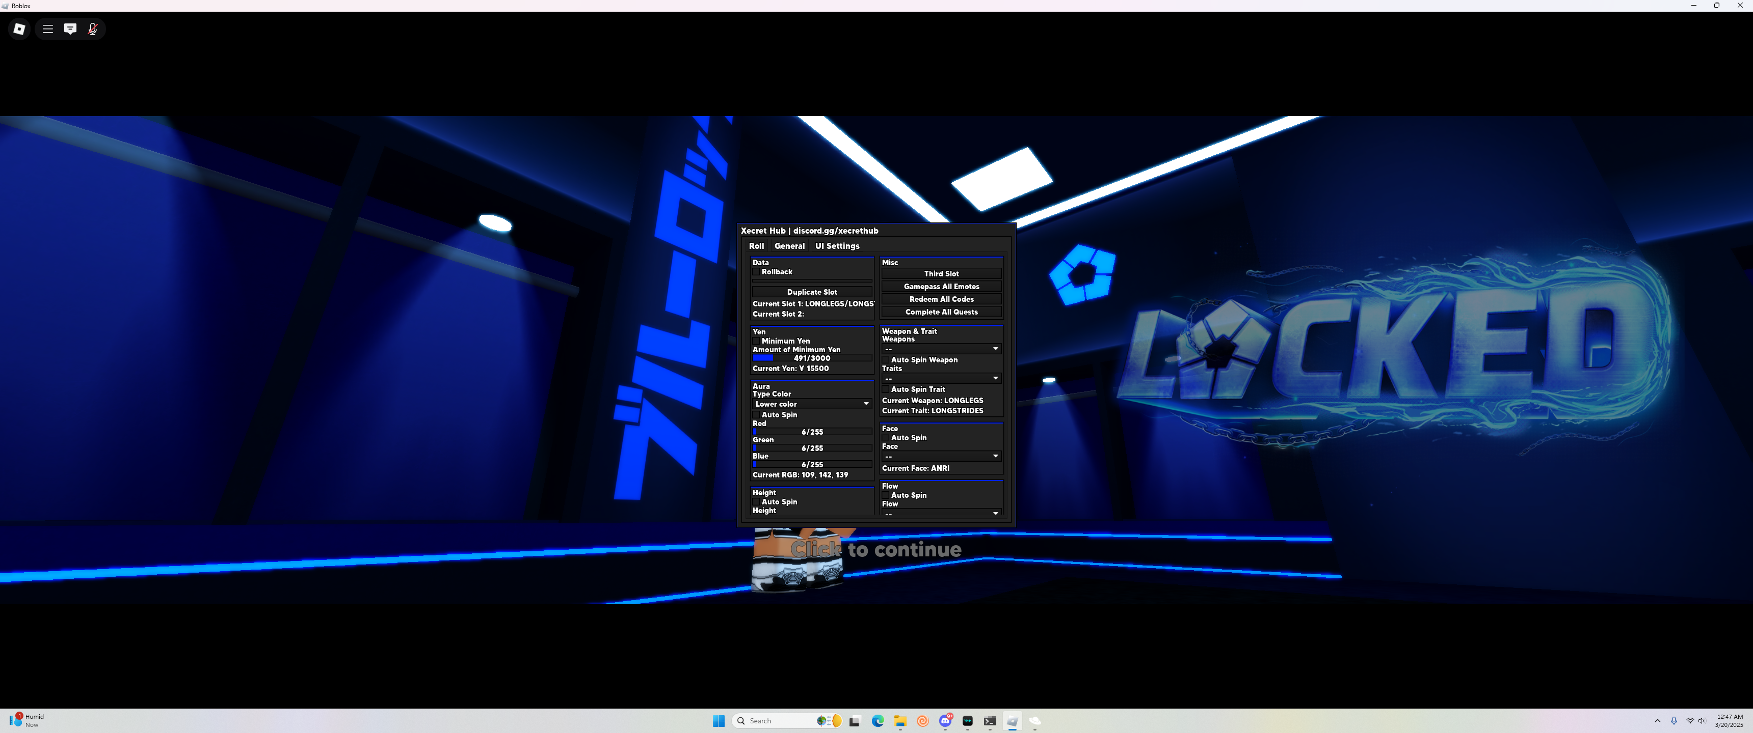Toggle the muted microphone icon
This screenshot has width=1753, height=733.
tap(93, 29)
